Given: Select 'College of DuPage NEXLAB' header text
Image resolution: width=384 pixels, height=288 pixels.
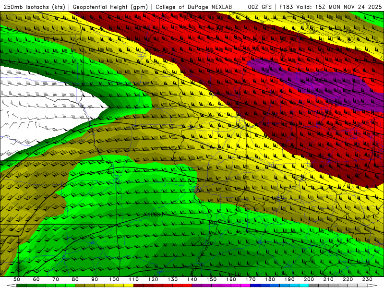Looking at the screenshot, I should click(194, 7).
